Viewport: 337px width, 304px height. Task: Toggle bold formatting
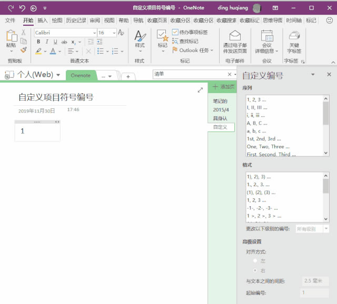38,42
